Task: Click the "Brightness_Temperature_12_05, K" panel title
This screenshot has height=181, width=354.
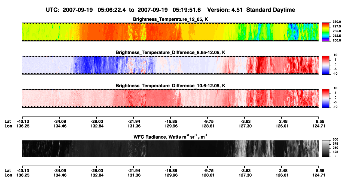Action: pos(170,19)
